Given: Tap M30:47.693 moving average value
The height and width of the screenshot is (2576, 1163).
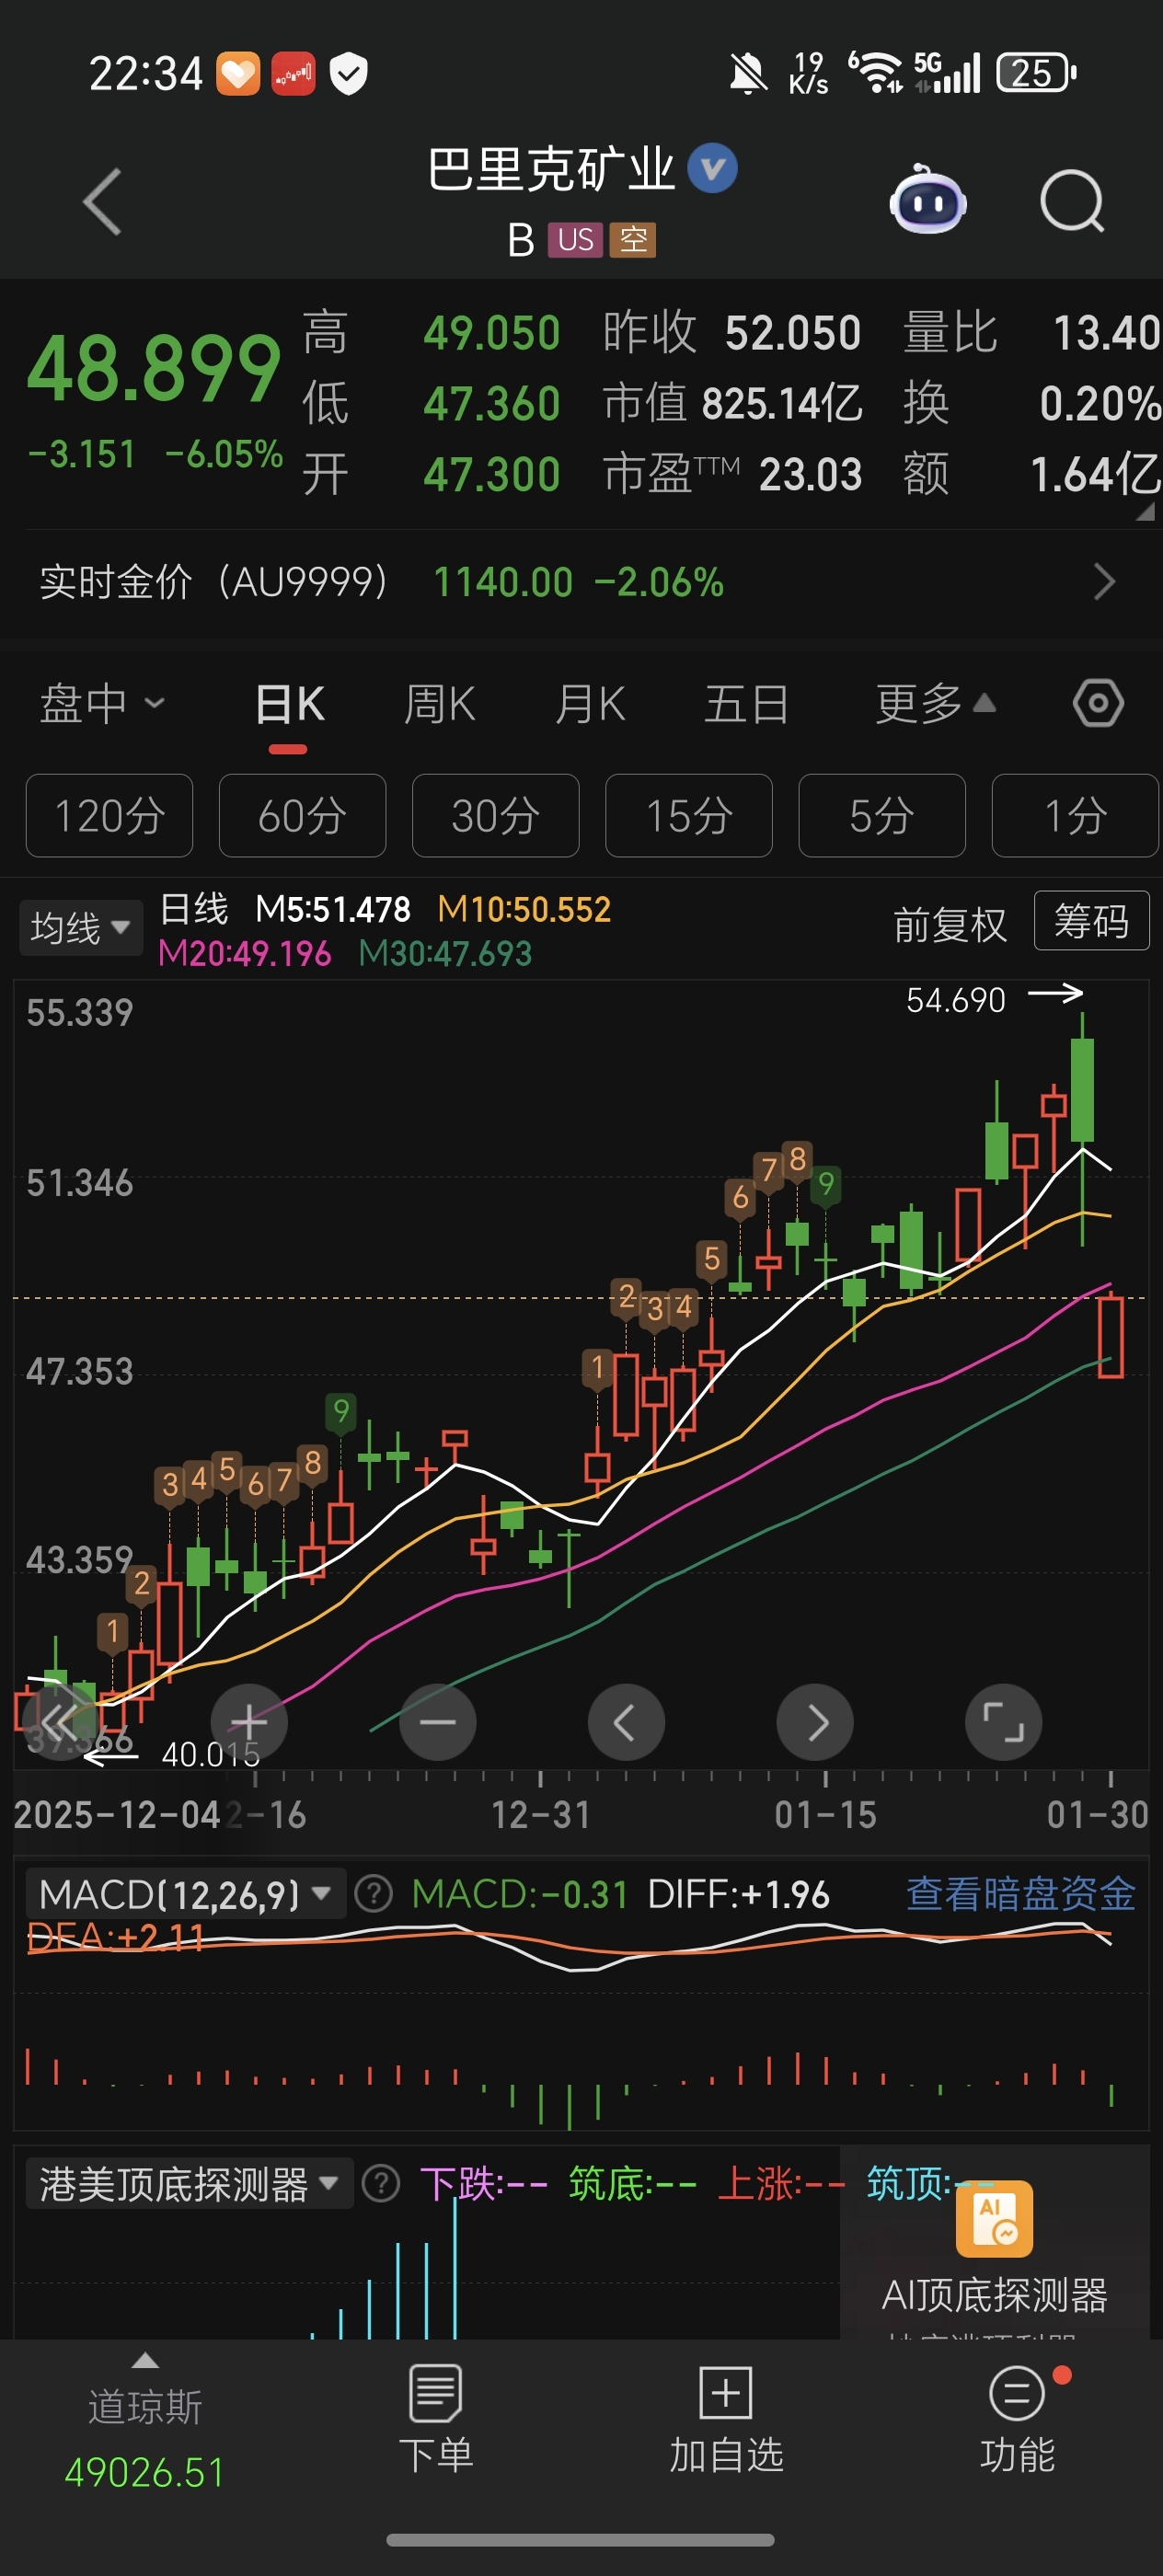Looking at the screenshot, I should click(x=445, y=953).
